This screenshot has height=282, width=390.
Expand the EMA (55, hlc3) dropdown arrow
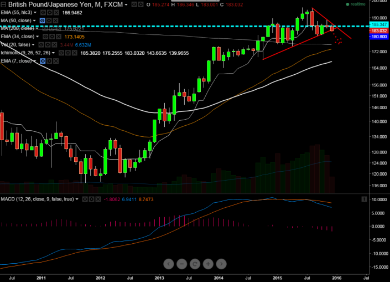click(35, 12)
